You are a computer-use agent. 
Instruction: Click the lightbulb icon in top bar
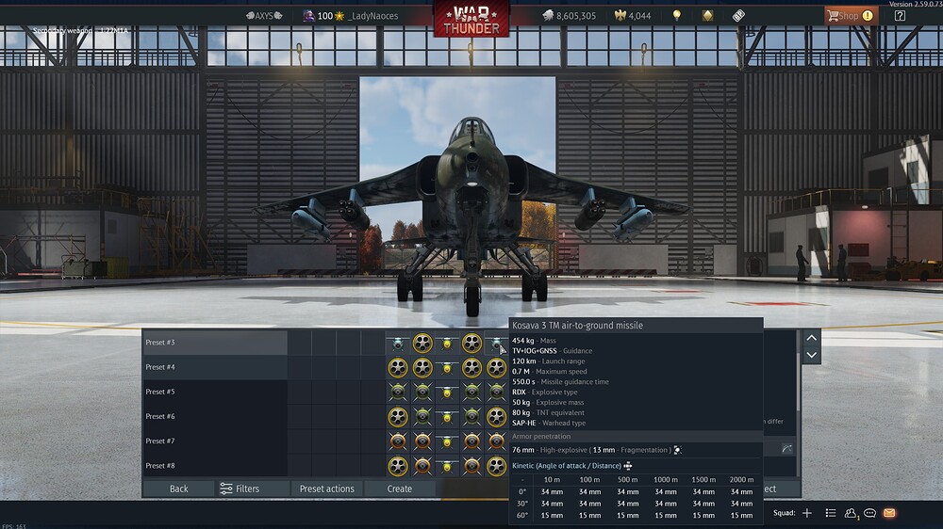pyautogui.click(x=677, y=16)
